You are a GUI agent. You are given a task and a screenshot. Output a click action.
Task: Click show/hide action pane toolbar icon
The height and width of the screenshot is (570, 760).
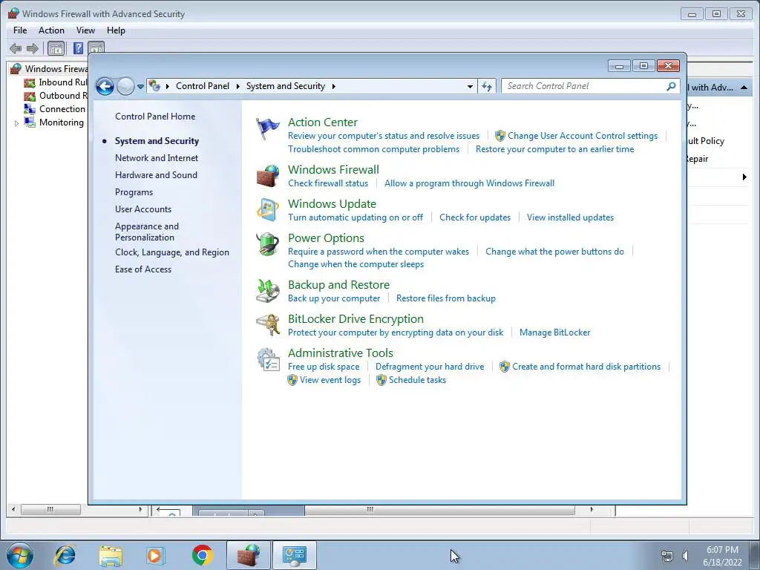(x=96, y=48)
